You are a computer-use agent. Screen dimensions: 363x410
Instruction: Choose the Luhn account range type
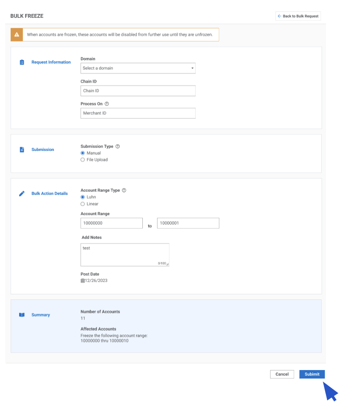[x=82, y=197]
